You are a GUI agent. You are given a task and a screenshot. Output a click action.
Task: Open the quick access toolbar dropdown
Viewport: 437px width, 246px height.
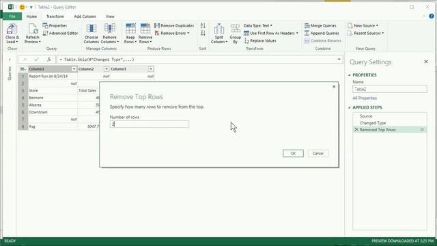tap(31, 8)
